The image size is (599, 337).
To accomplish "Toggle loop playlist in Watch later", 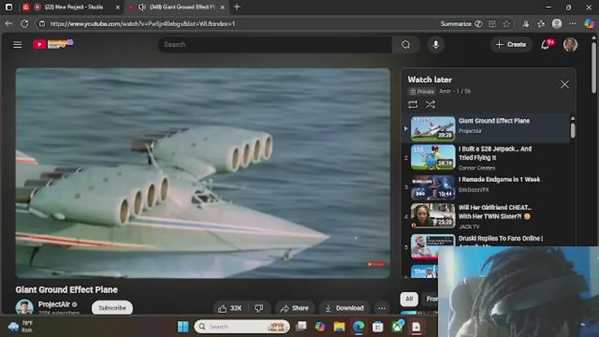I will pyautogui.click(x=413, y=104).
